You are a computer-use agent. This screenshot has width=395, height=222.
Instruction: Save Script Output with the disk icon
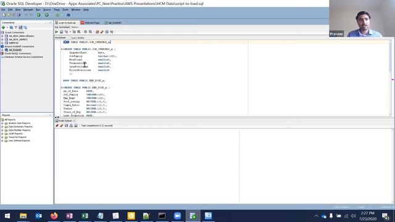tap(66, 126)
